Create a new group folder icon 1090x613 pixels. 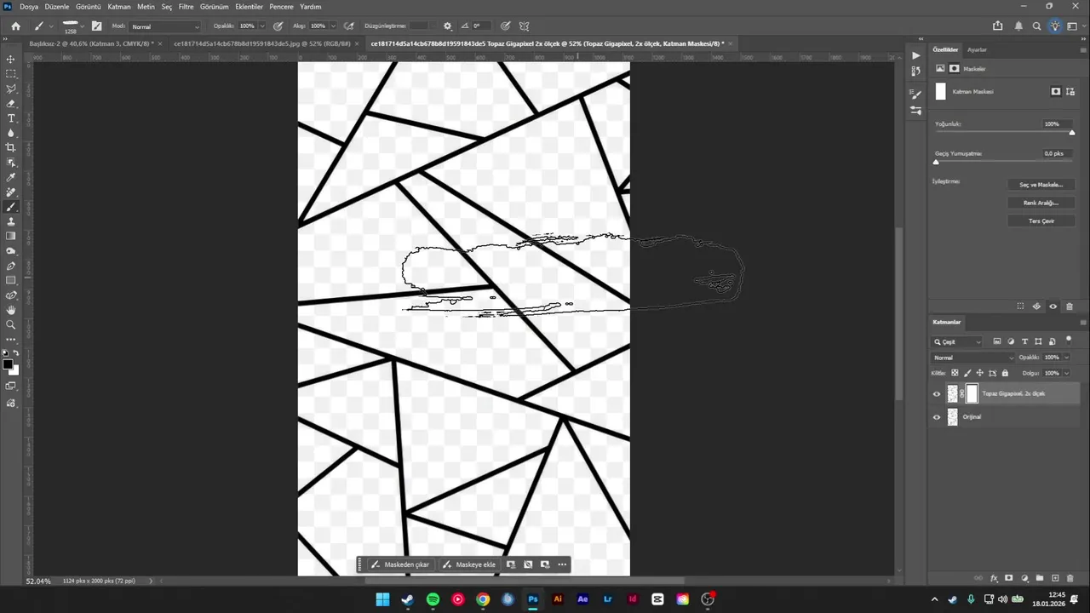click(x=1040, y=578)
